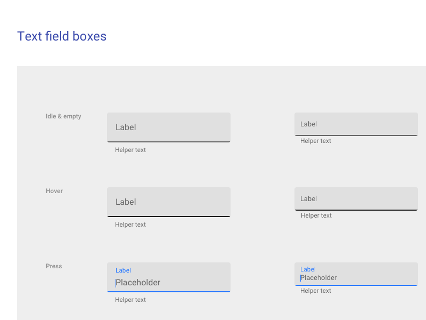Click the helper text under the hover field
The image size is (426, 320).
pos(130,224)
